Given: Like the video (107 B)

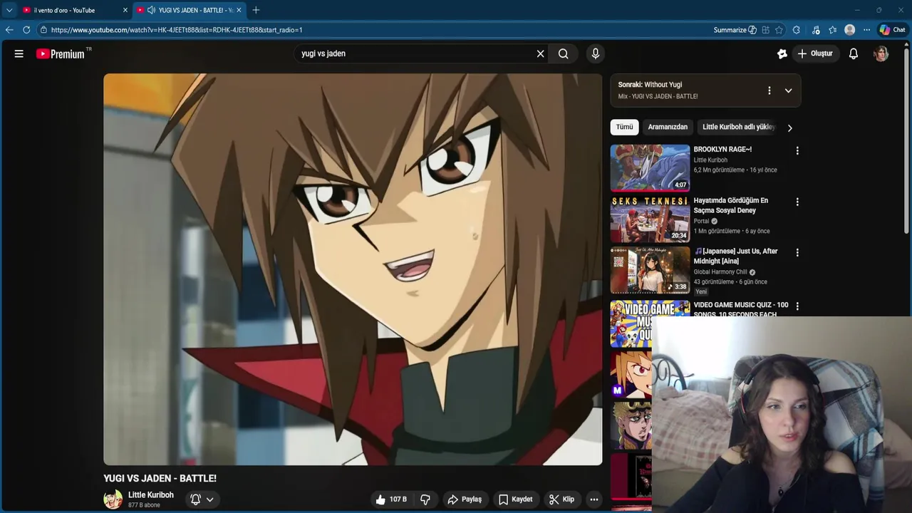Looking at the screenshot, I should [x=391, y=499].
